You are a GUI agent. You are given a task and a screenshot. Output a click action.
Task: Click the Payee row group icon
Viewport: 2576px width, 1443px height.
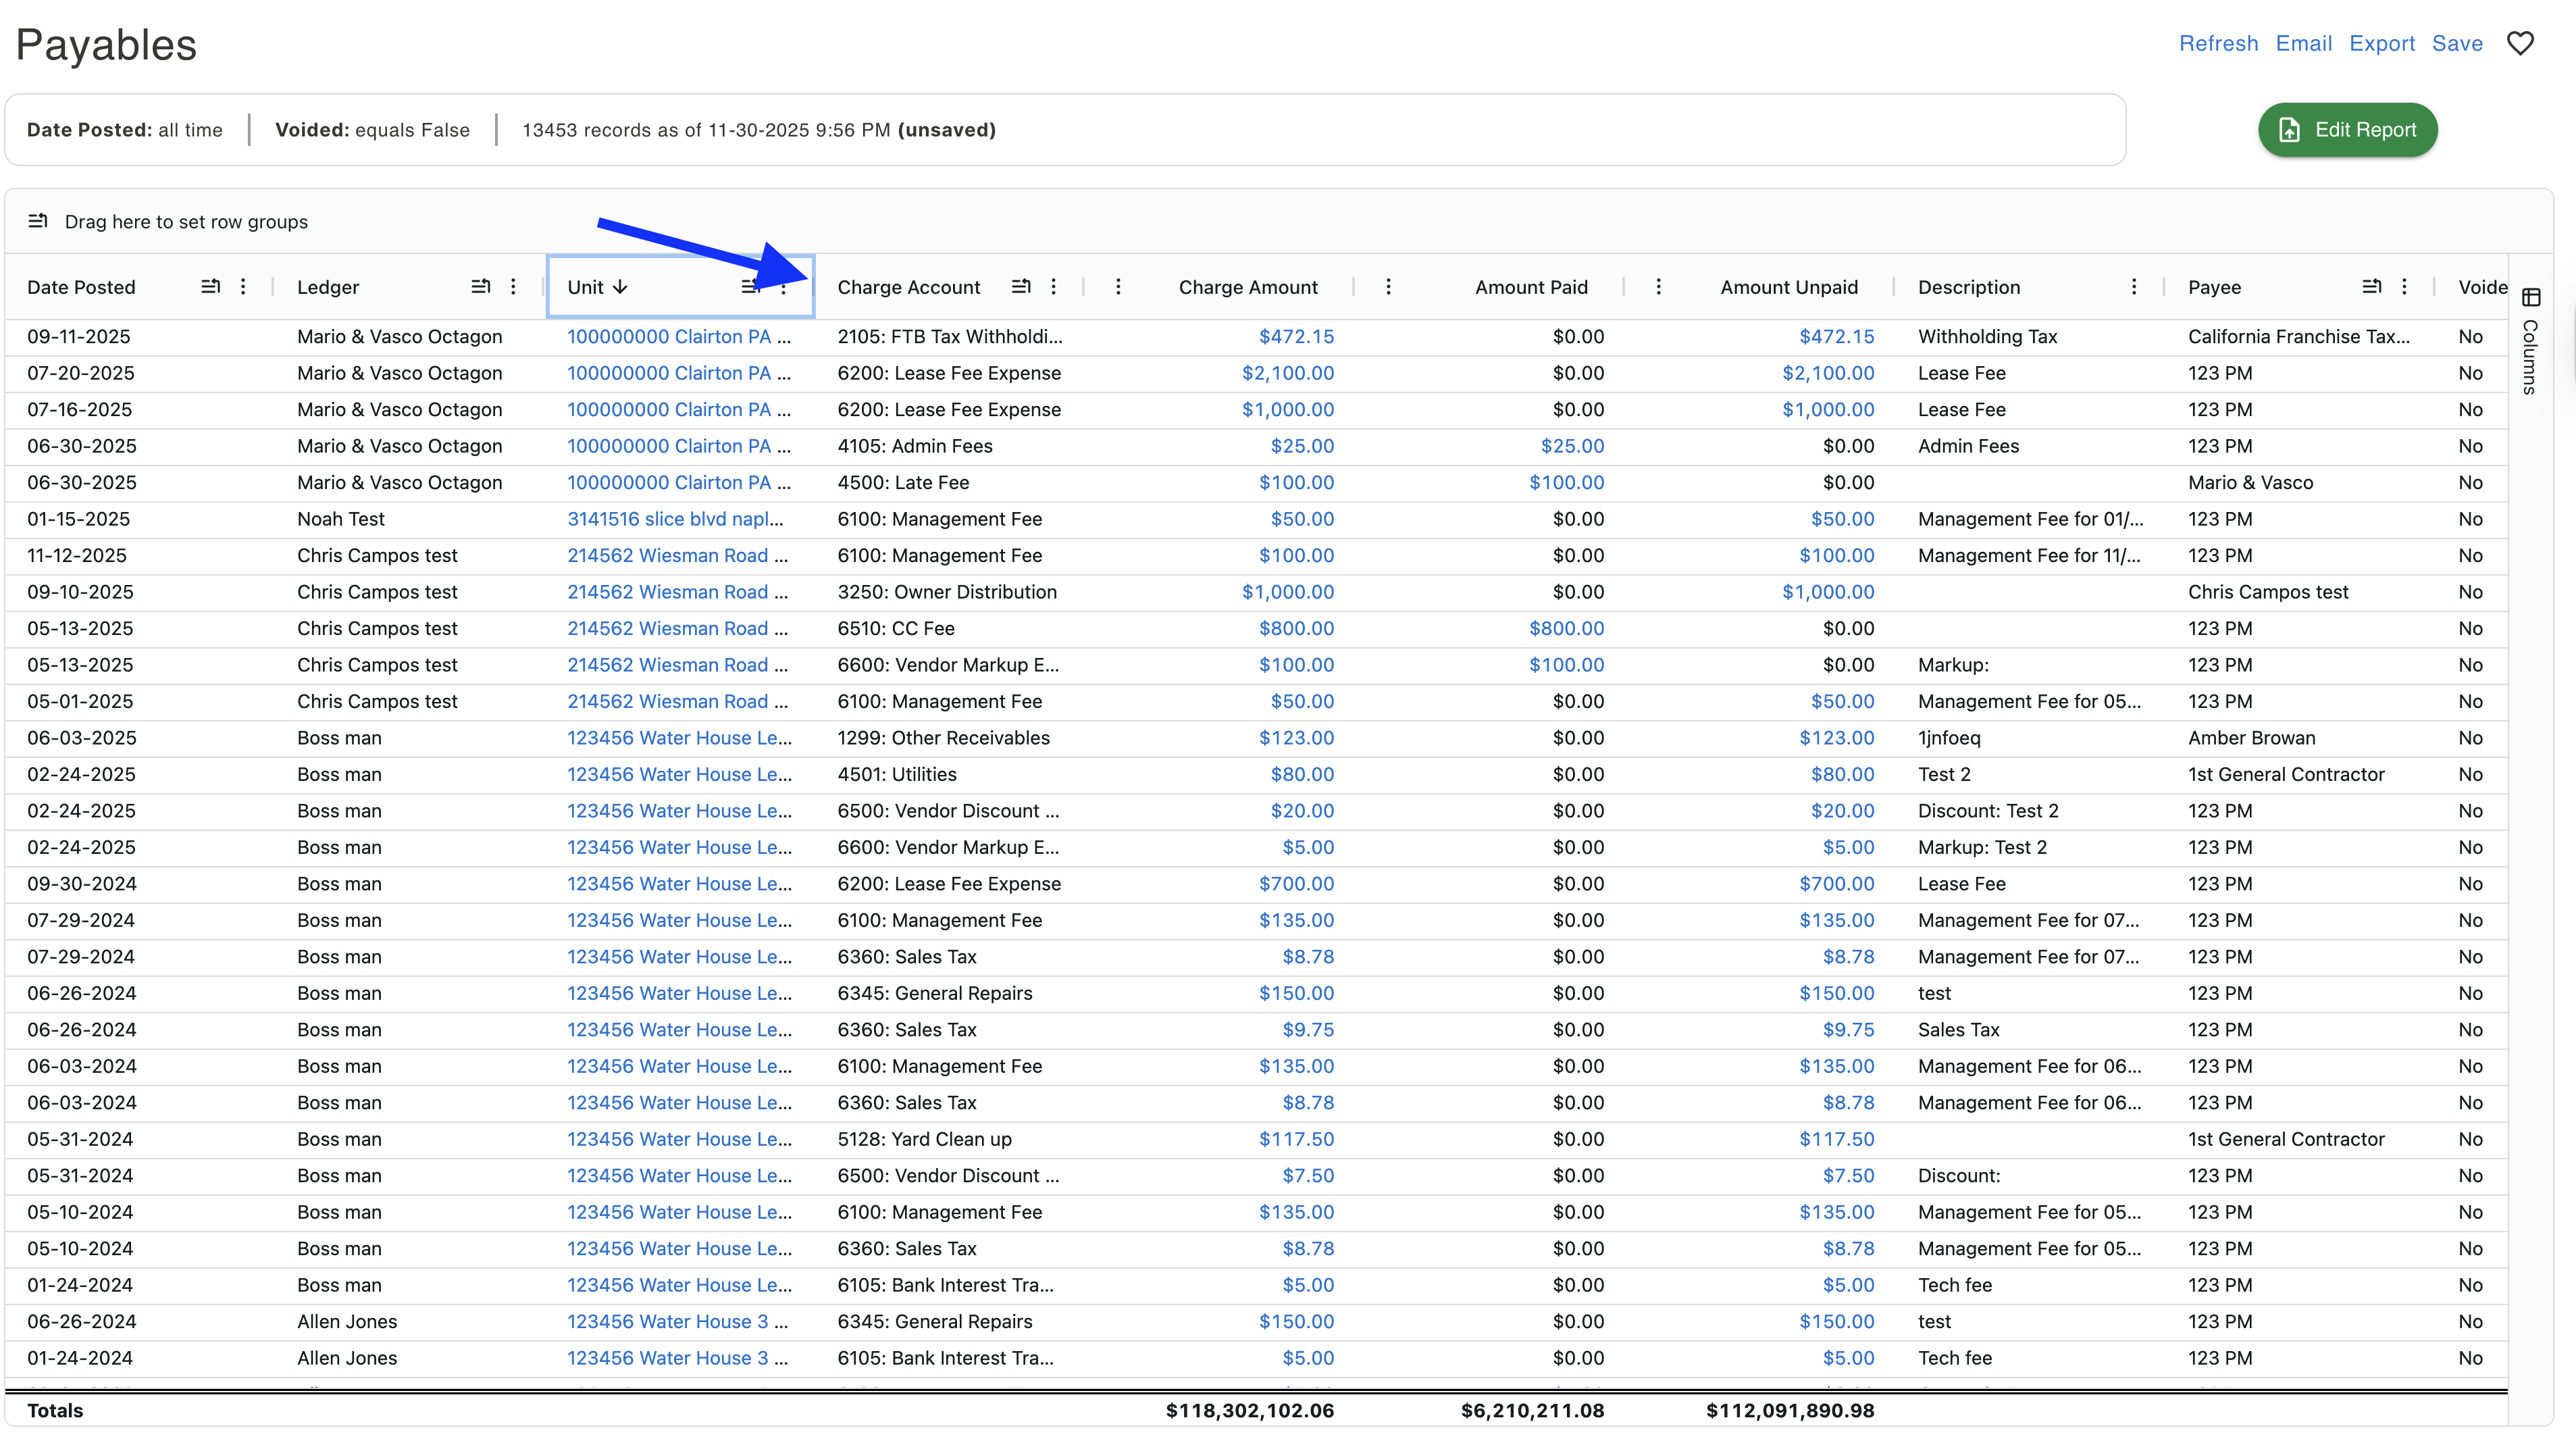(x=2371, y=287)
